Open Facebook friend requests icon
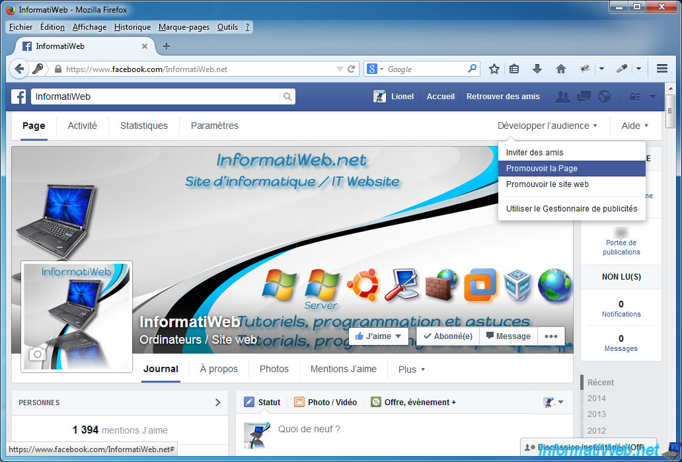 [562, 96]
